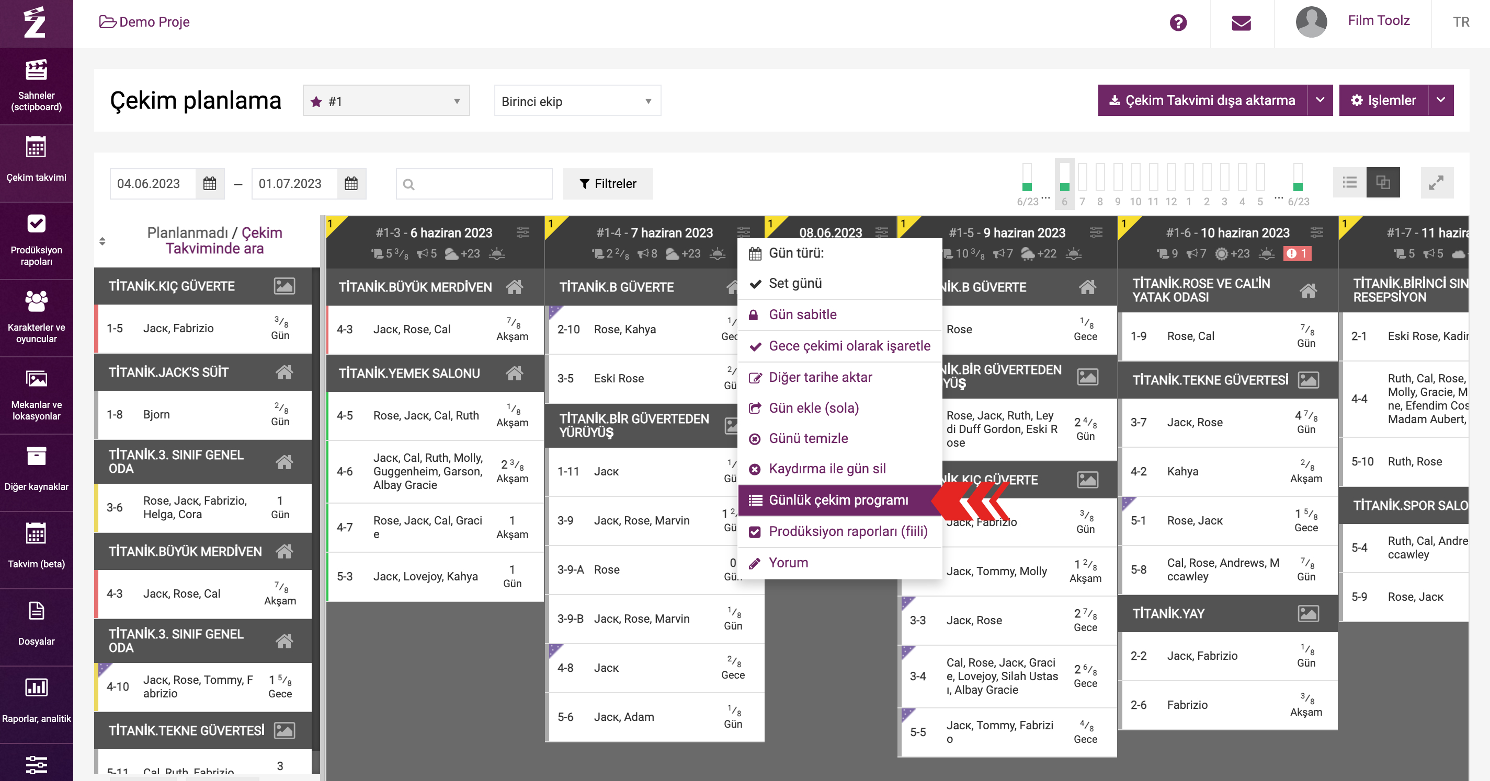The image size is (1490, 781).
Task: Open schedule version #1 dropdown
Action: [386, 101]
